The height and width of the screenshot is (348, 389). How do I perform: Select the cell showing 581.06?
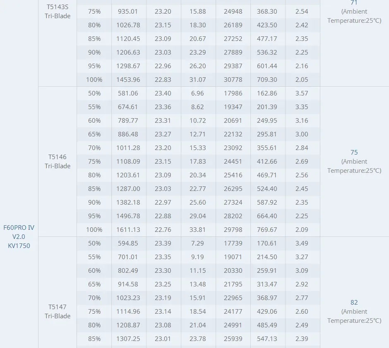[x=128, y=93]
